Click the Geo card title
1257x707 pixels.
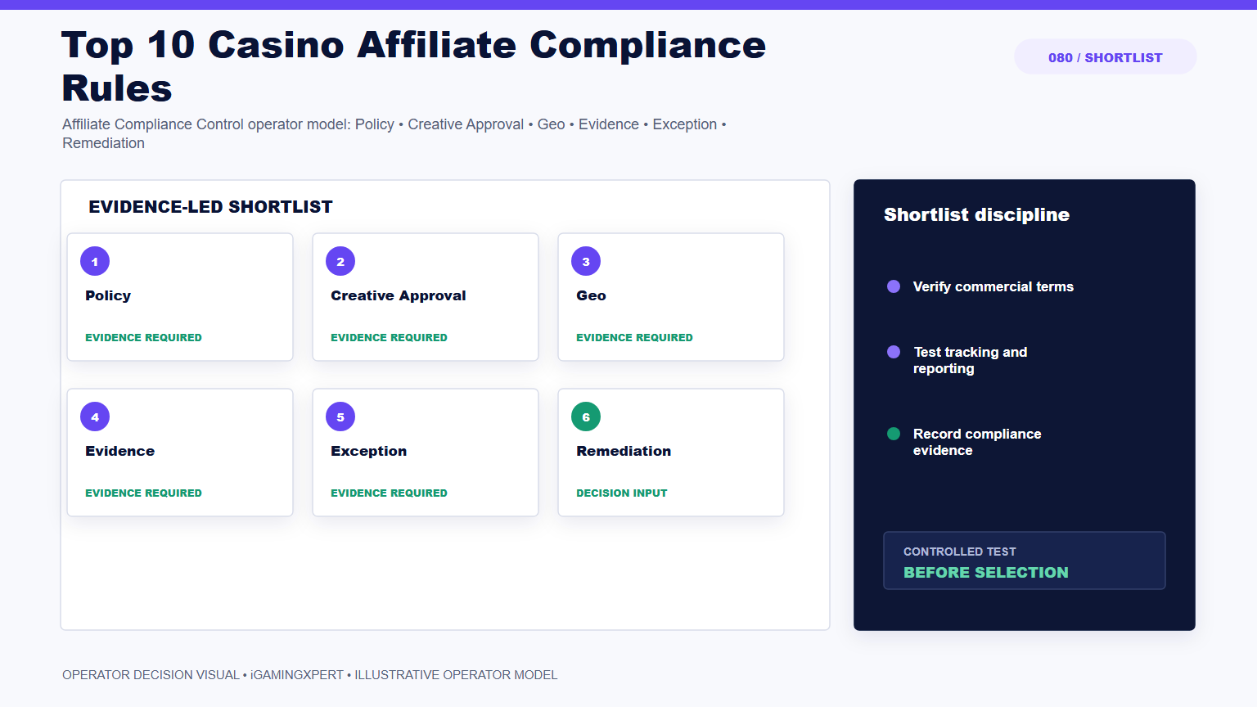coord(591,295)
